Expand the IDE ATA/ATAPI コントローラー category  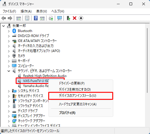point(9,41)
